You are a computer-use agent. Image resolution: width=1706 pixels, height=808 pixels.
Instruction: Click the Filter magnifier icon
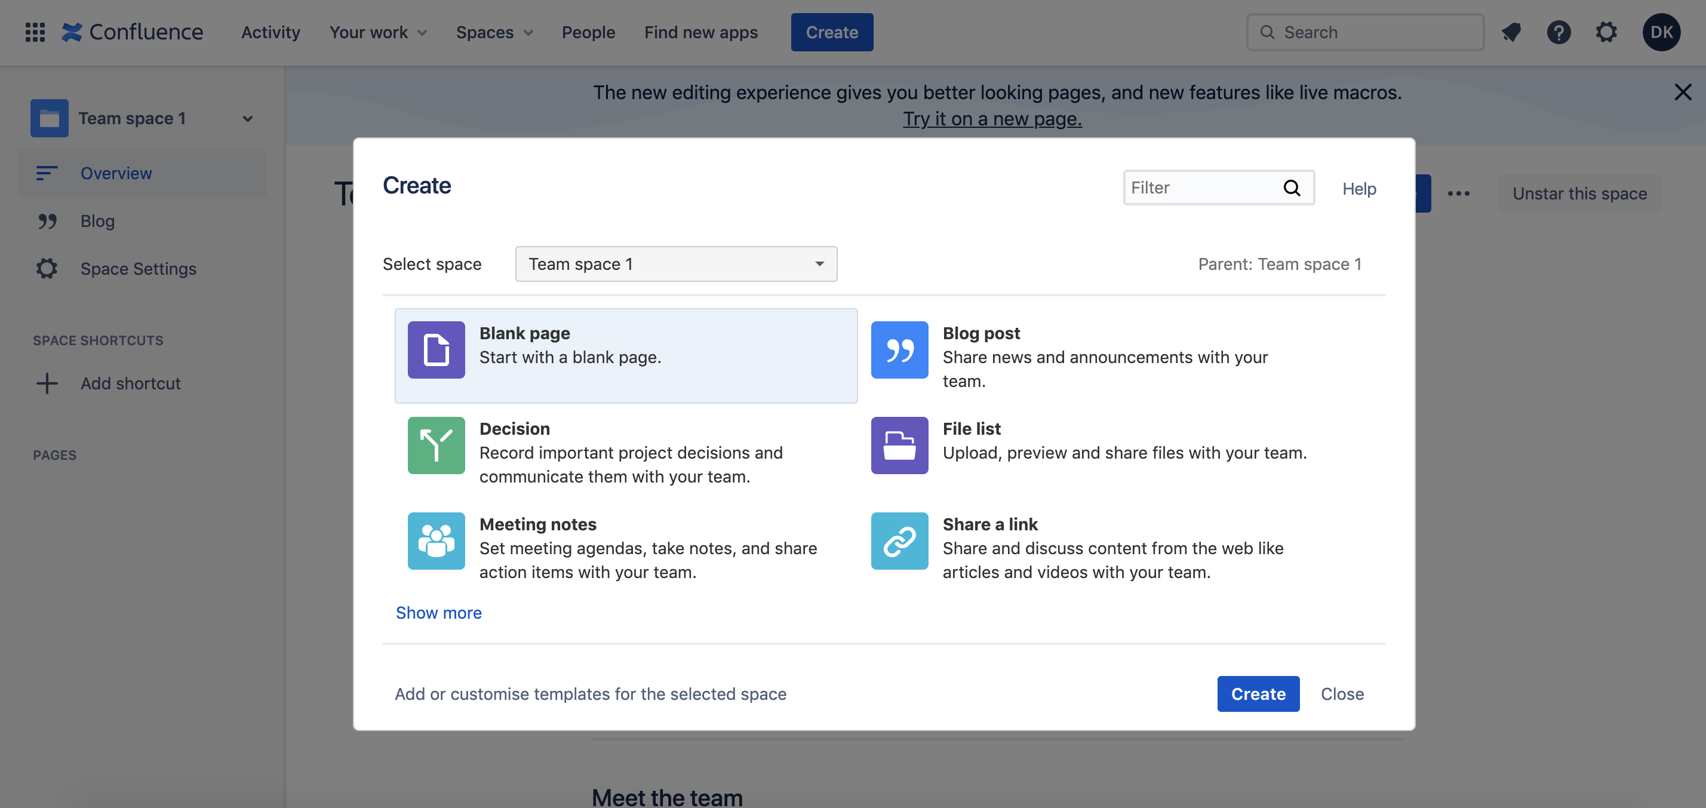[1292, 188]
